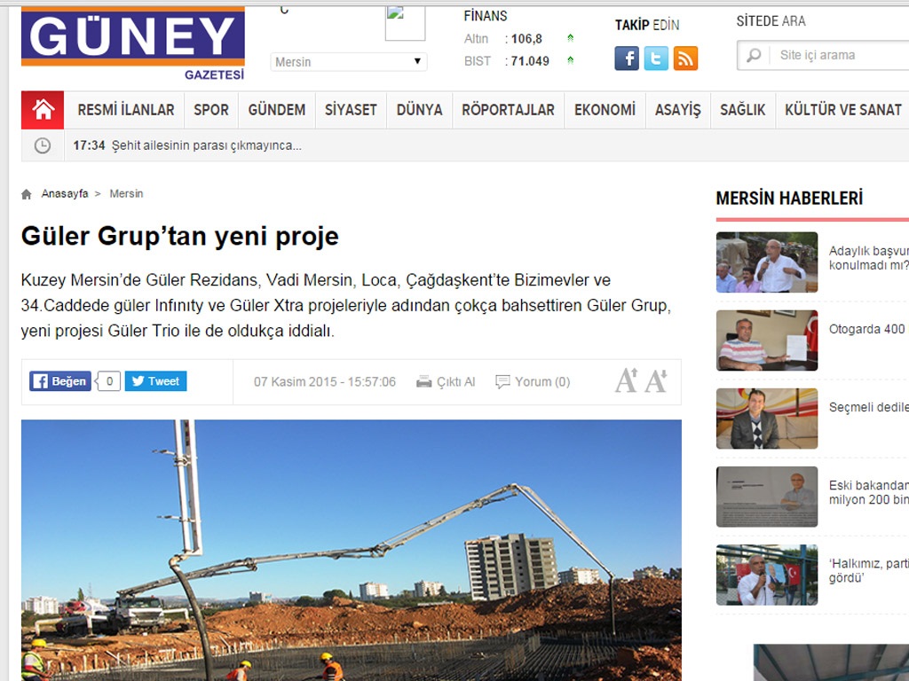
Task: Open the Sağlık section
Action: coord(743,110)
